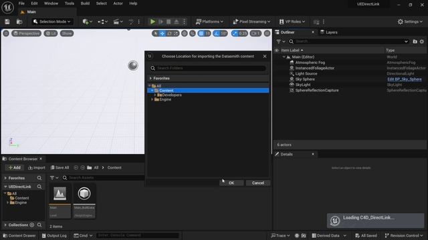This screenshot has width=428, height=240.
Task: Toggle rotation snapping in viewport
Action: pos(217,33)
